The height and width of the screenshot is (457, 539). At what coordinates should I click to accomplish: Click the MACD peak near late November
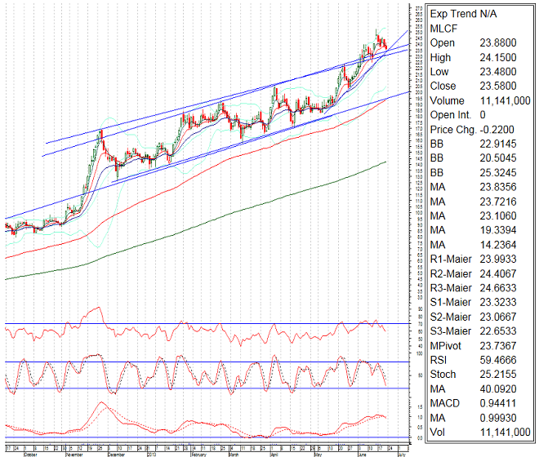point(100,403)
